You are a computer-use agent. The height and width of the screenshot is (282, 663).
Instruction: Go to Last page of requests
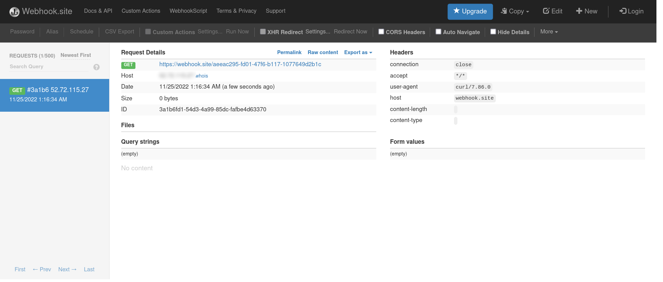89,270
